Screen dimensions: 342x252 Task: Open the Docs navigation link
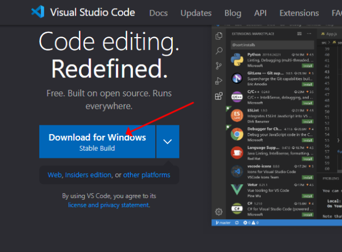point(158,13)
